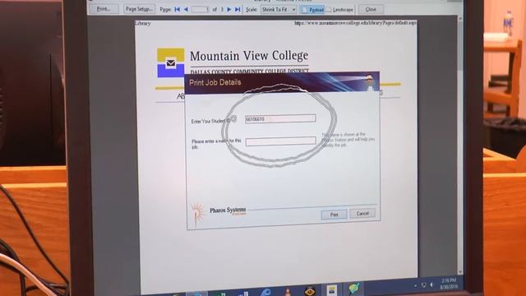Select Landscape orientation

coord(340,10)
